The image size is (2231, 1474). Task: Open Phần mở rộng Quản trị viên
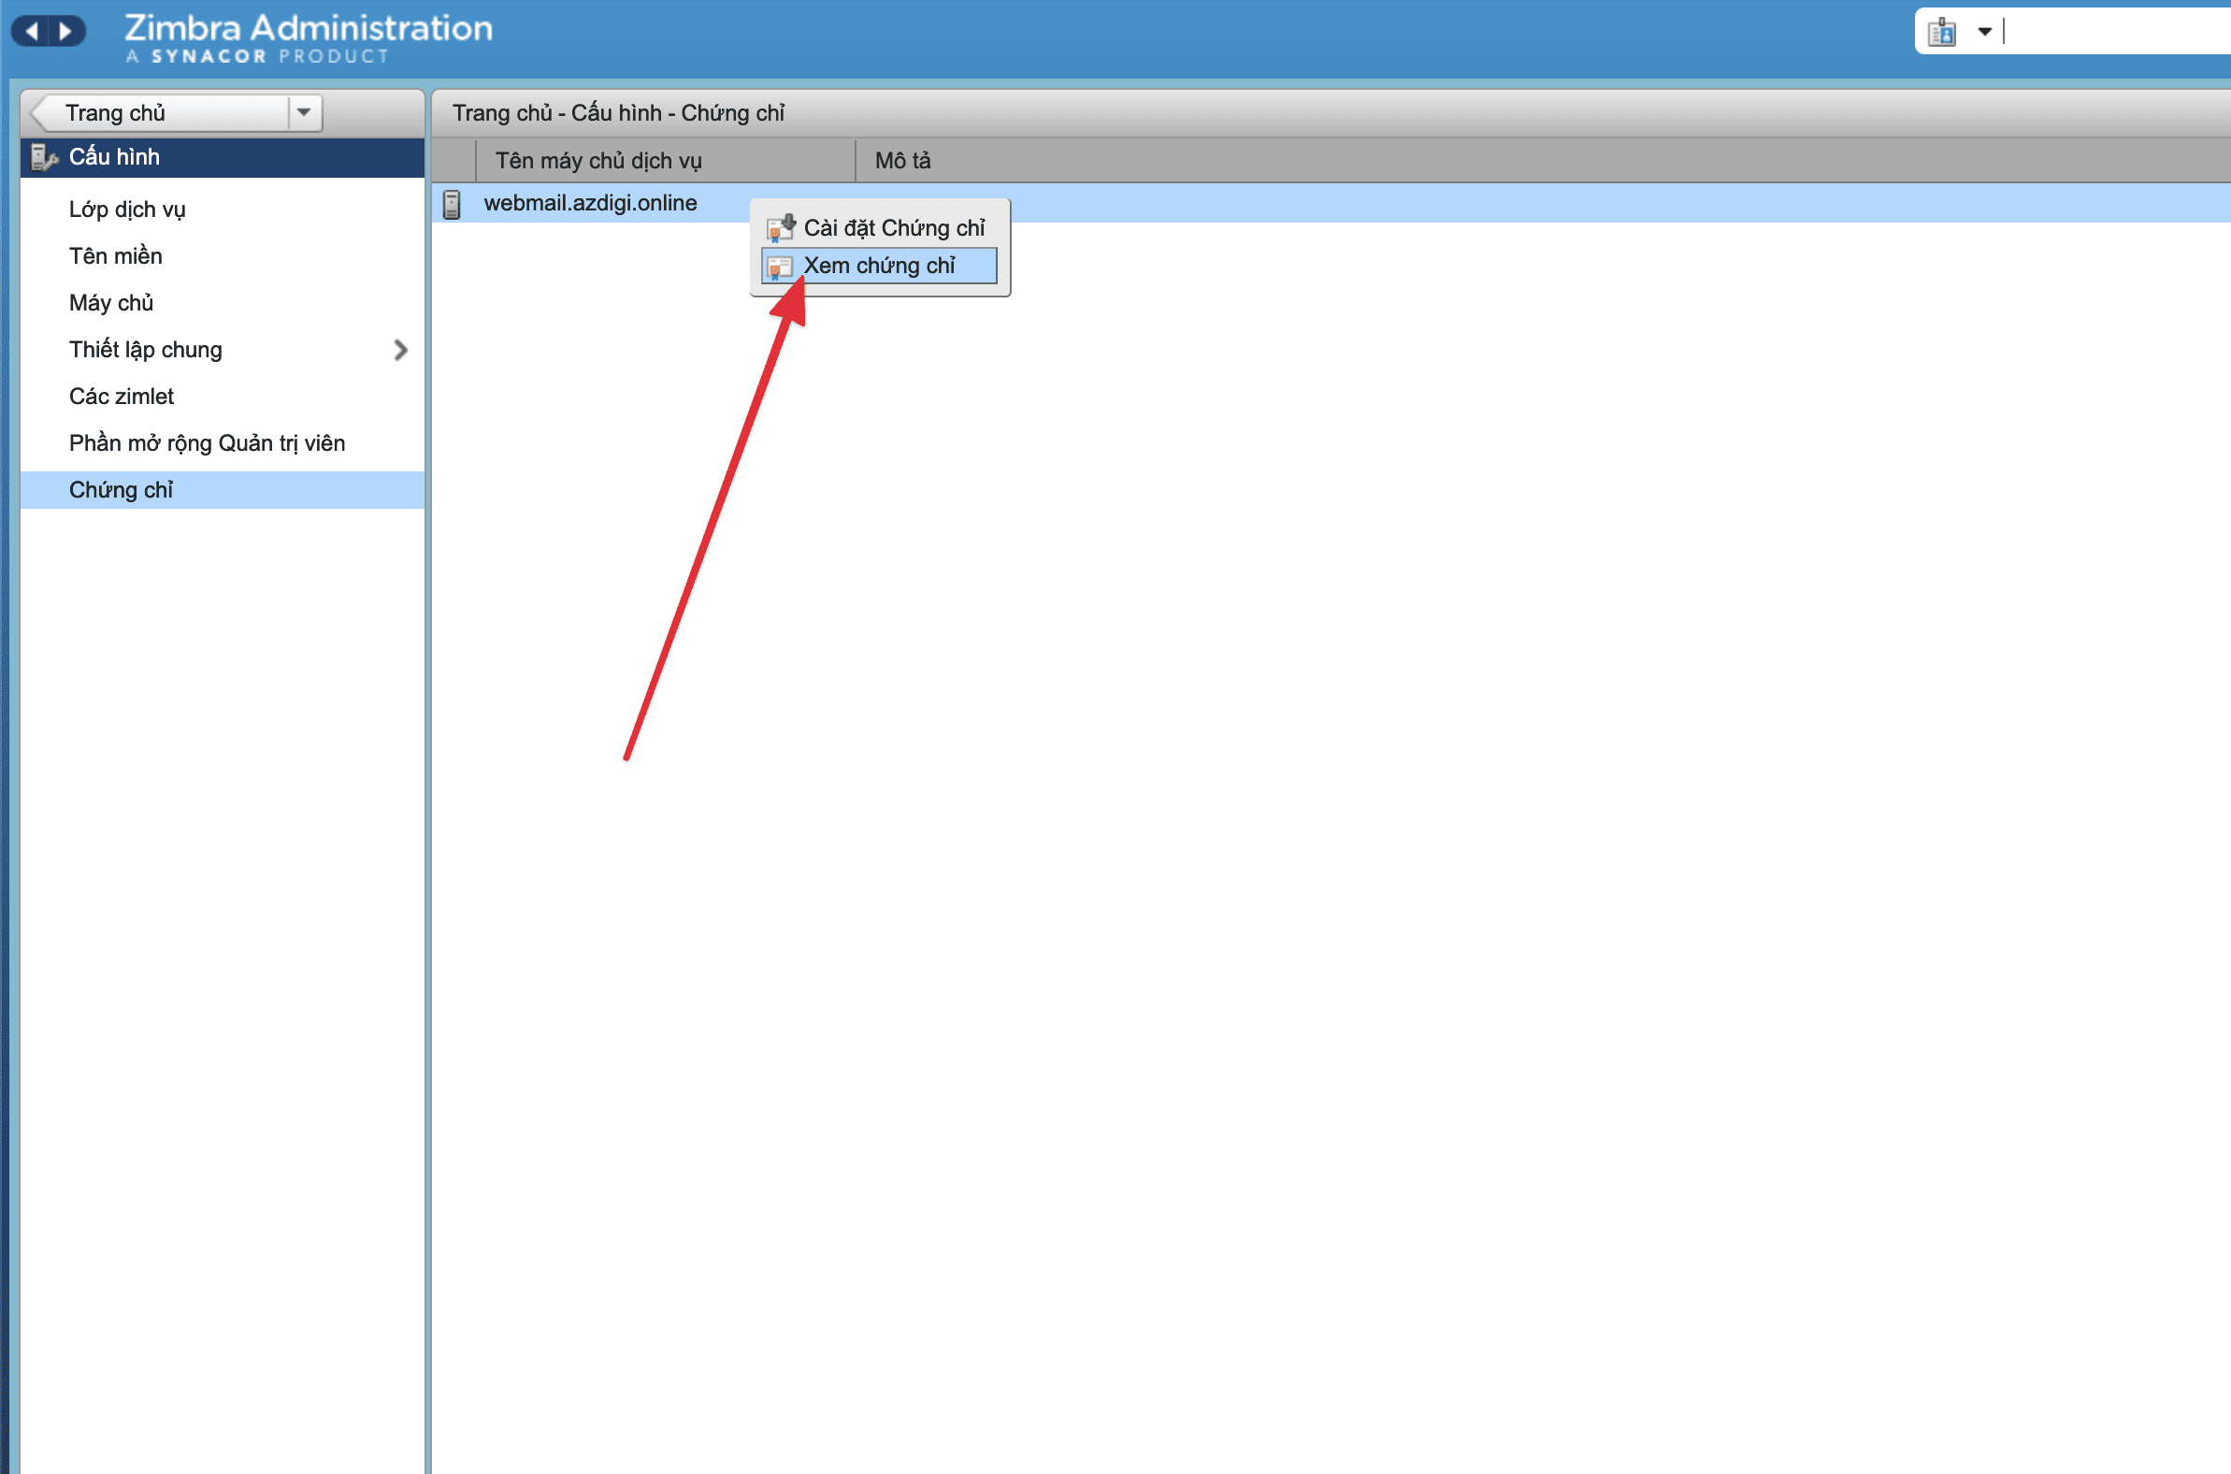pos(207,442)
